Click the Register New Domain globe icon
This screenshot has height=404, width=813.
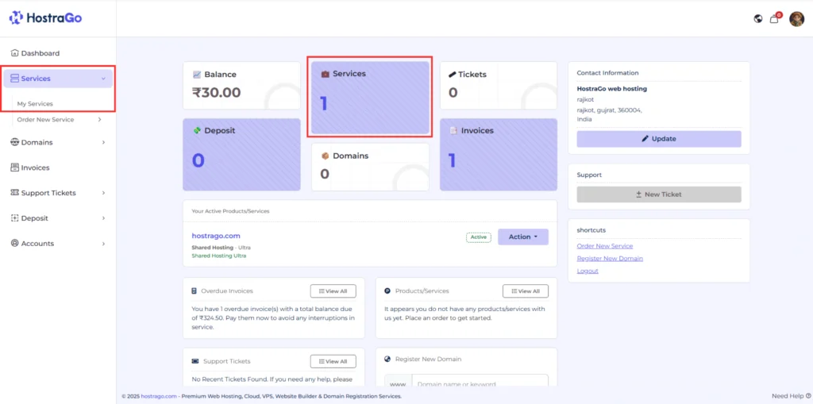[387, 359]
